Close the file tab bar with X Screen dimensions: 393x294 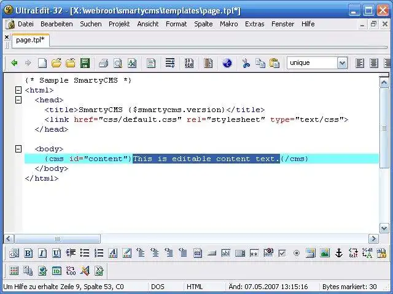click(7, 37)
